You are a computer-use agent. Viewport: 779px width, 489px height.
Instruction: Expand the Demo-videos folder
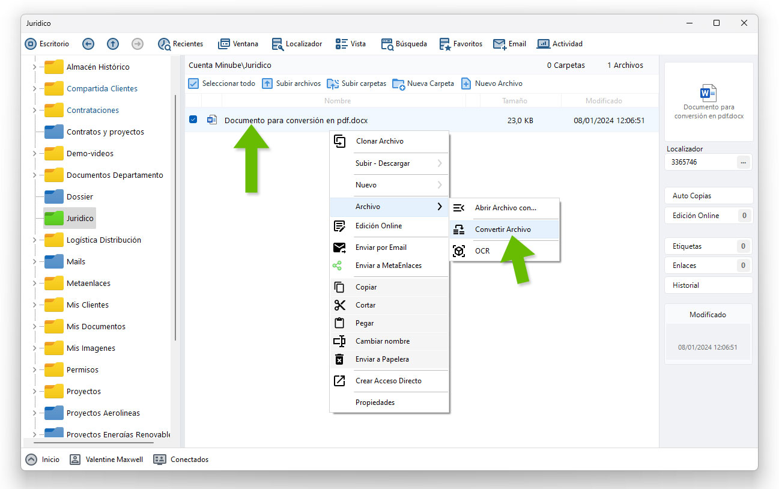pos(34,154)
